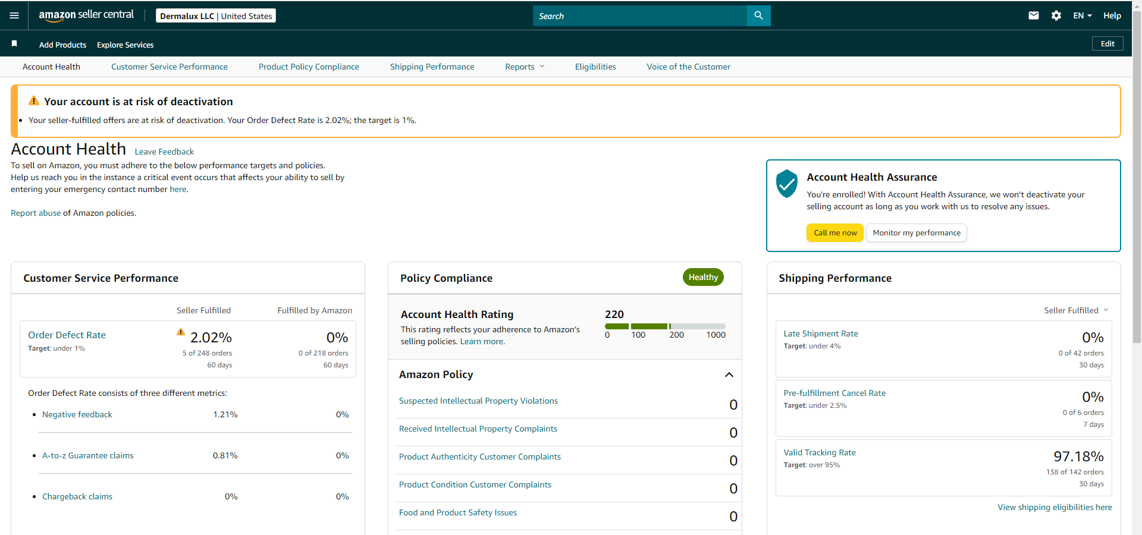Image resolution: width=1142 pixels, height=535 pixels.
Task: Click View shipping eligibilities here link
Action: [x=1055, y=507]
